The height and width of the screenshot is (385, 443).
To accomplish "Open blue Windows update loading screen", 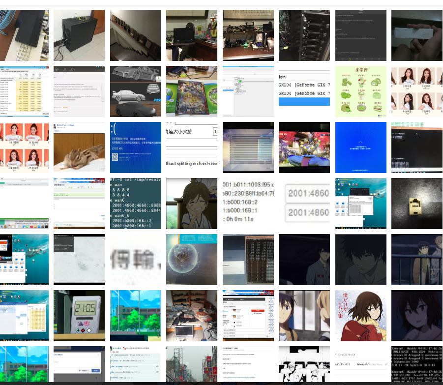I will [x=361, y=148].
